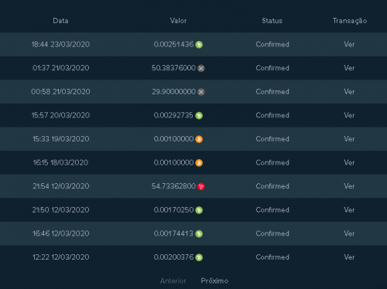Click the 0.00100000 value in the 16:15 row
This screenshot has width=387, height=289.
coord(173,162)
